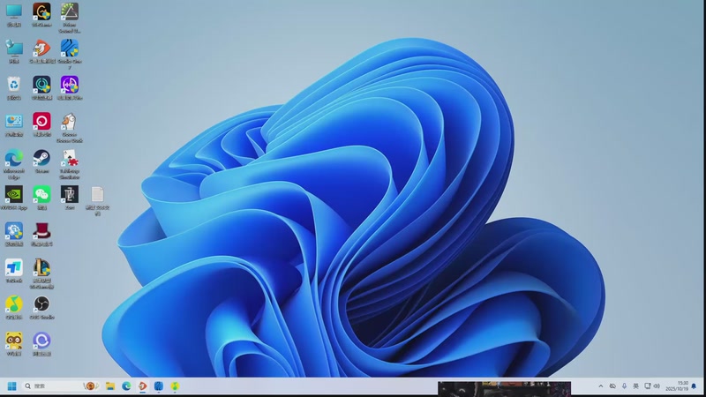Select the red top hat app shortcut
The width and height of the screenshot is (706, 397).
pos(41,231)
